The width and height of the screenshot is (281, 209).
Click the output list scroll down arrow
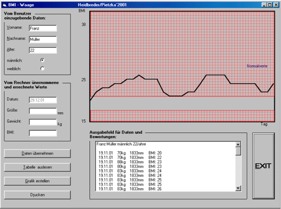[x=238, y=188]
